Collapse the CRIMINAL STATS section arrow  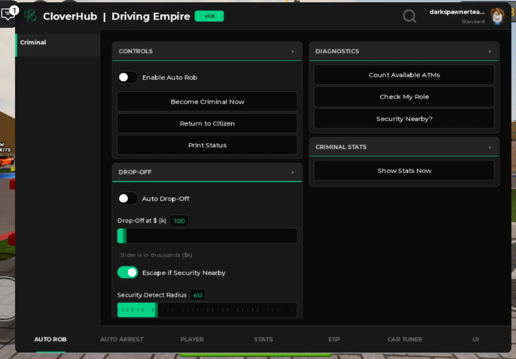point(490,148)
